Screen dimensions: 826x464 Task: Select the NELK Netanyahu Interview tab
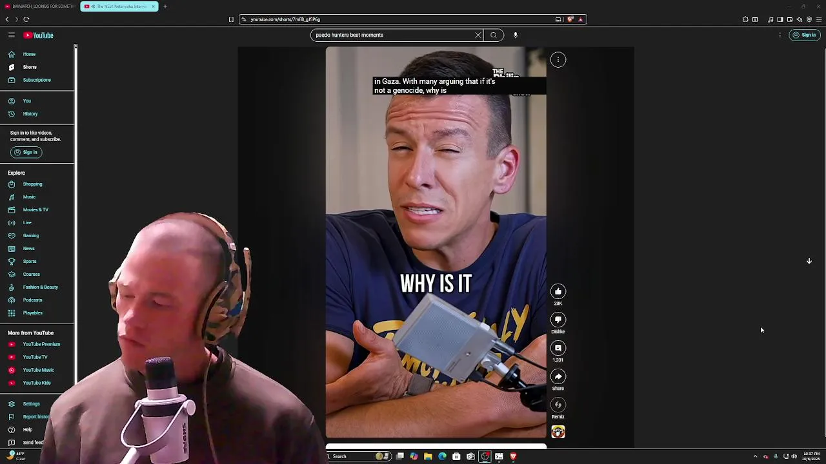[119, 6]
